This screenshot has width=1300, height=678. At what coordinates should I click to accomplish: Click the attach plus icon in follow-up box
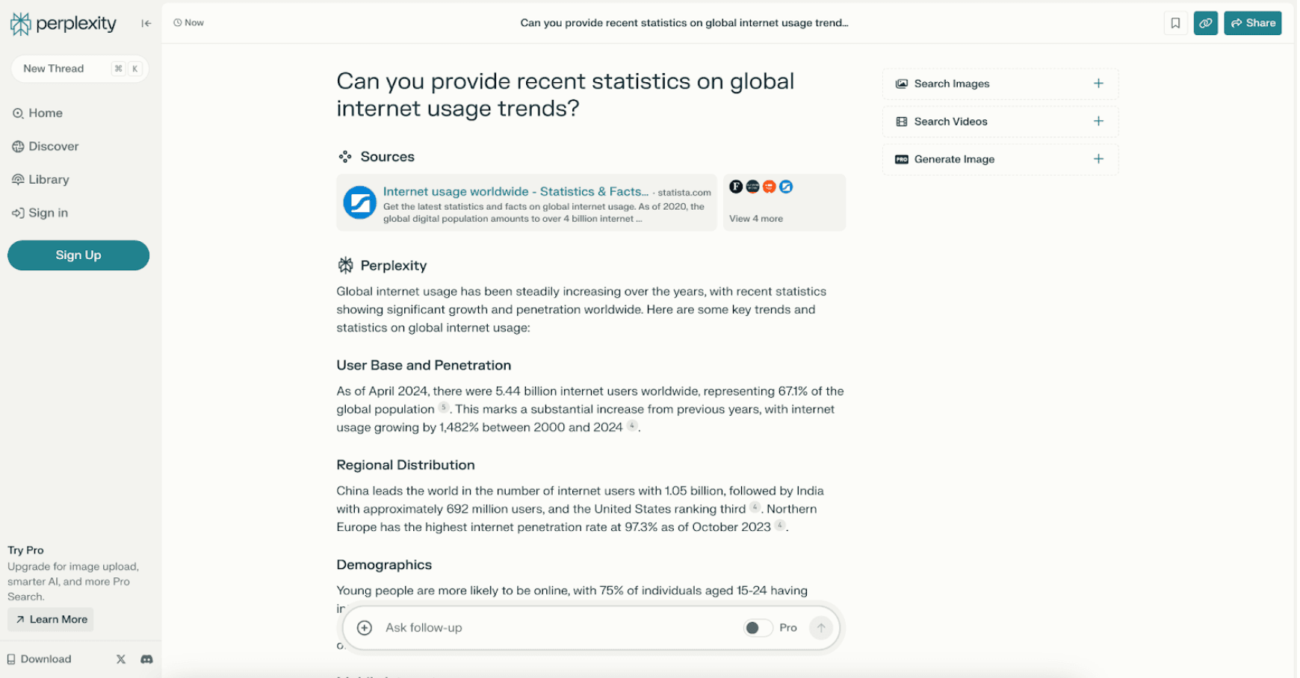pos(365,628)
